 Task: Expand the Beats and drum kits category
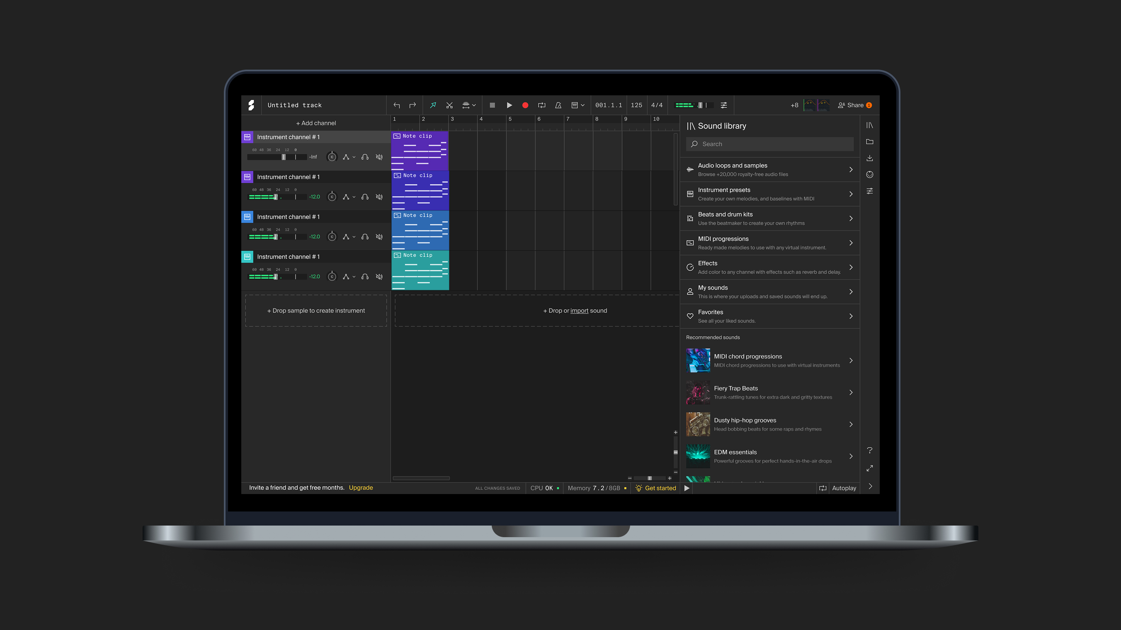click(x=769, y=218)
